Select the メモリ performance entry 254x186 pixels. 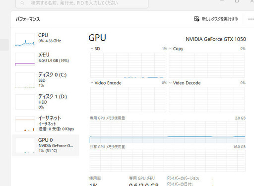[x=46, y=59]
